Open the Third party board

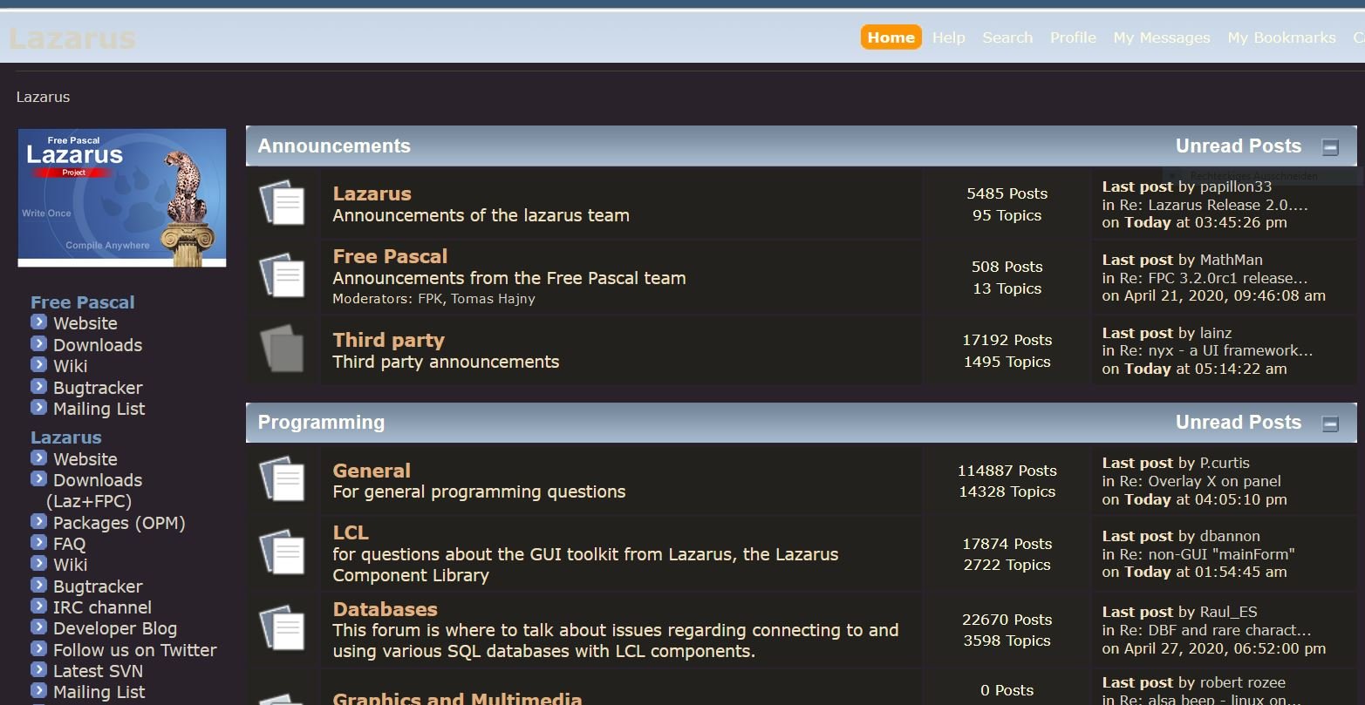click(x=388, y=340)
